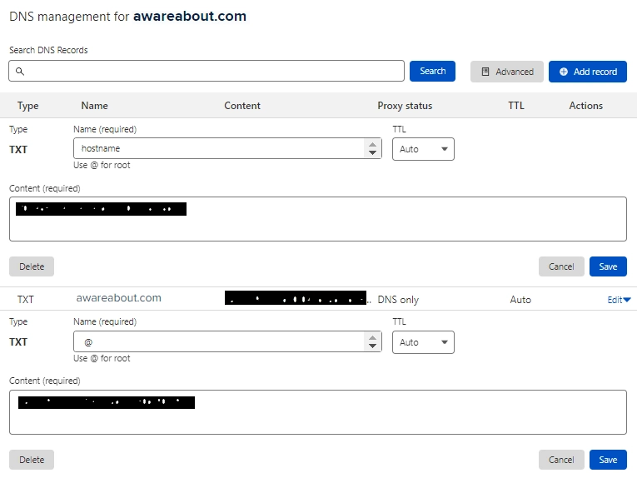Collapse the awareabout.com record via Edit
637x478 pixels.
(x=619, y=300)
